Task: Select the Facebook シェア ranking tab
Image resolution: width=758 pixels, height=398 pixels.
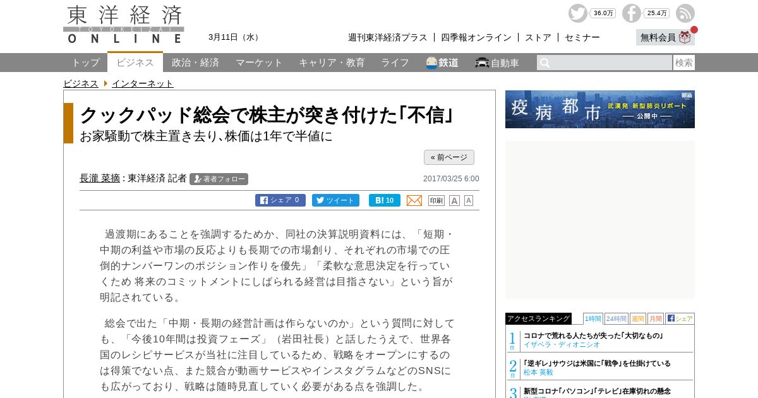Action: coord(680,318)
